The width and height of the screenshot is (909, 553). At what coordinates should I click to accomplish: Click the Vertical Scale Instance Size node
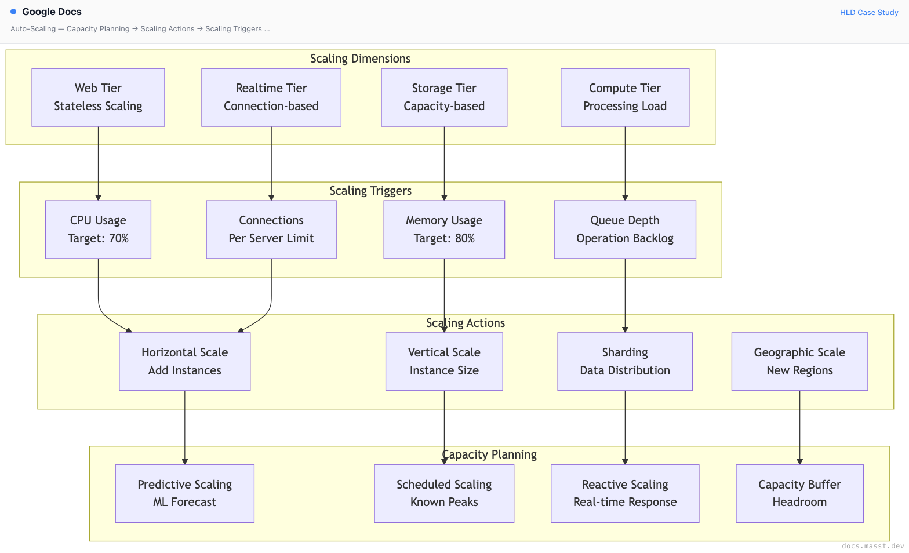(x=444, y=362)
